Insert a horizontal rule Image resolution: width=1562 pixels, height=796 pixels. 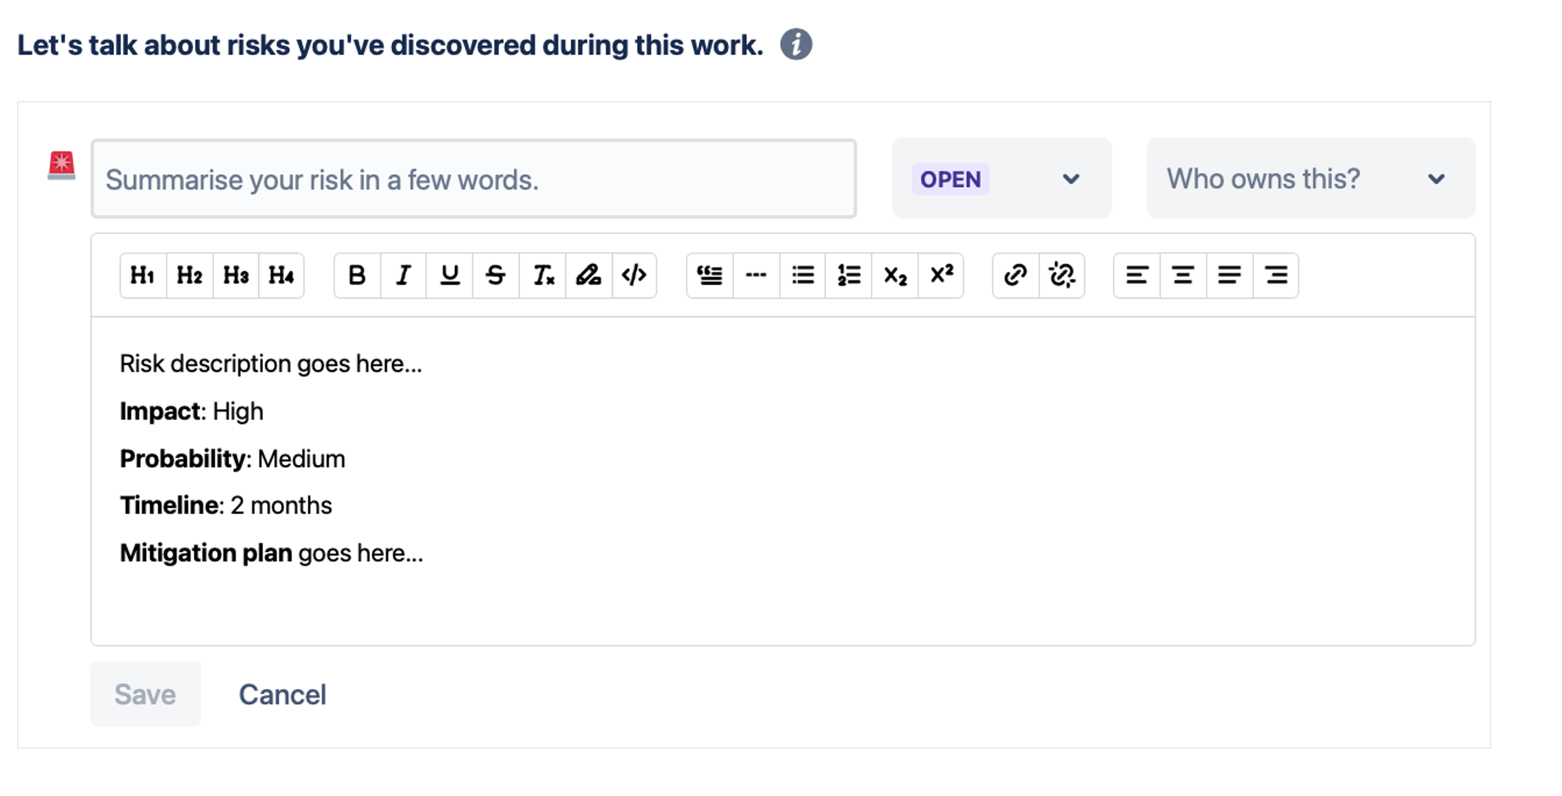coord(755,275)
